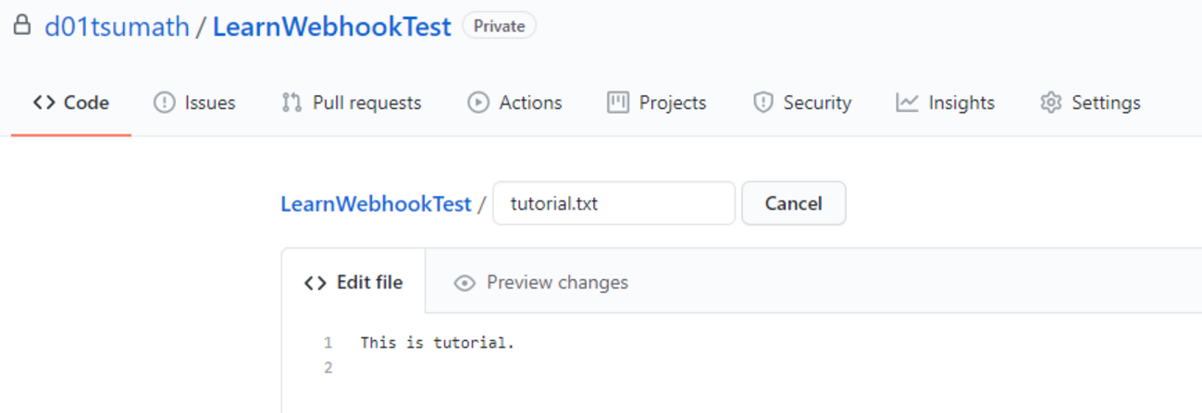Click the Insights graph icon
The image size is (1202, 413).
(x=907, y=103)
